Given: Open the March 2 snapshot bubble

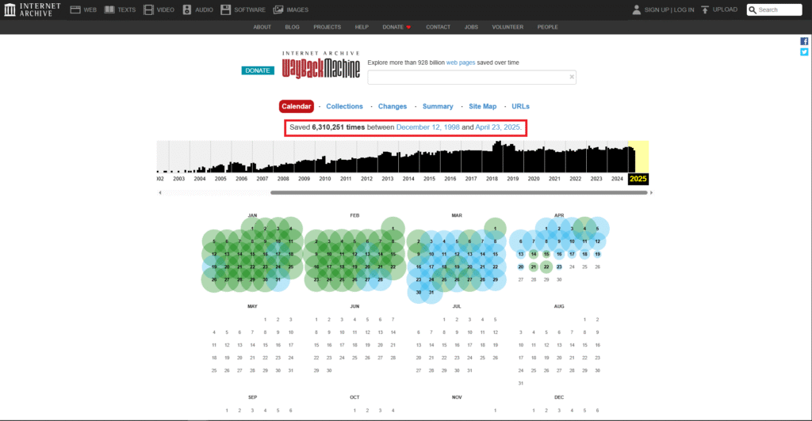Looking at the screenshot, I should (419, 241).
